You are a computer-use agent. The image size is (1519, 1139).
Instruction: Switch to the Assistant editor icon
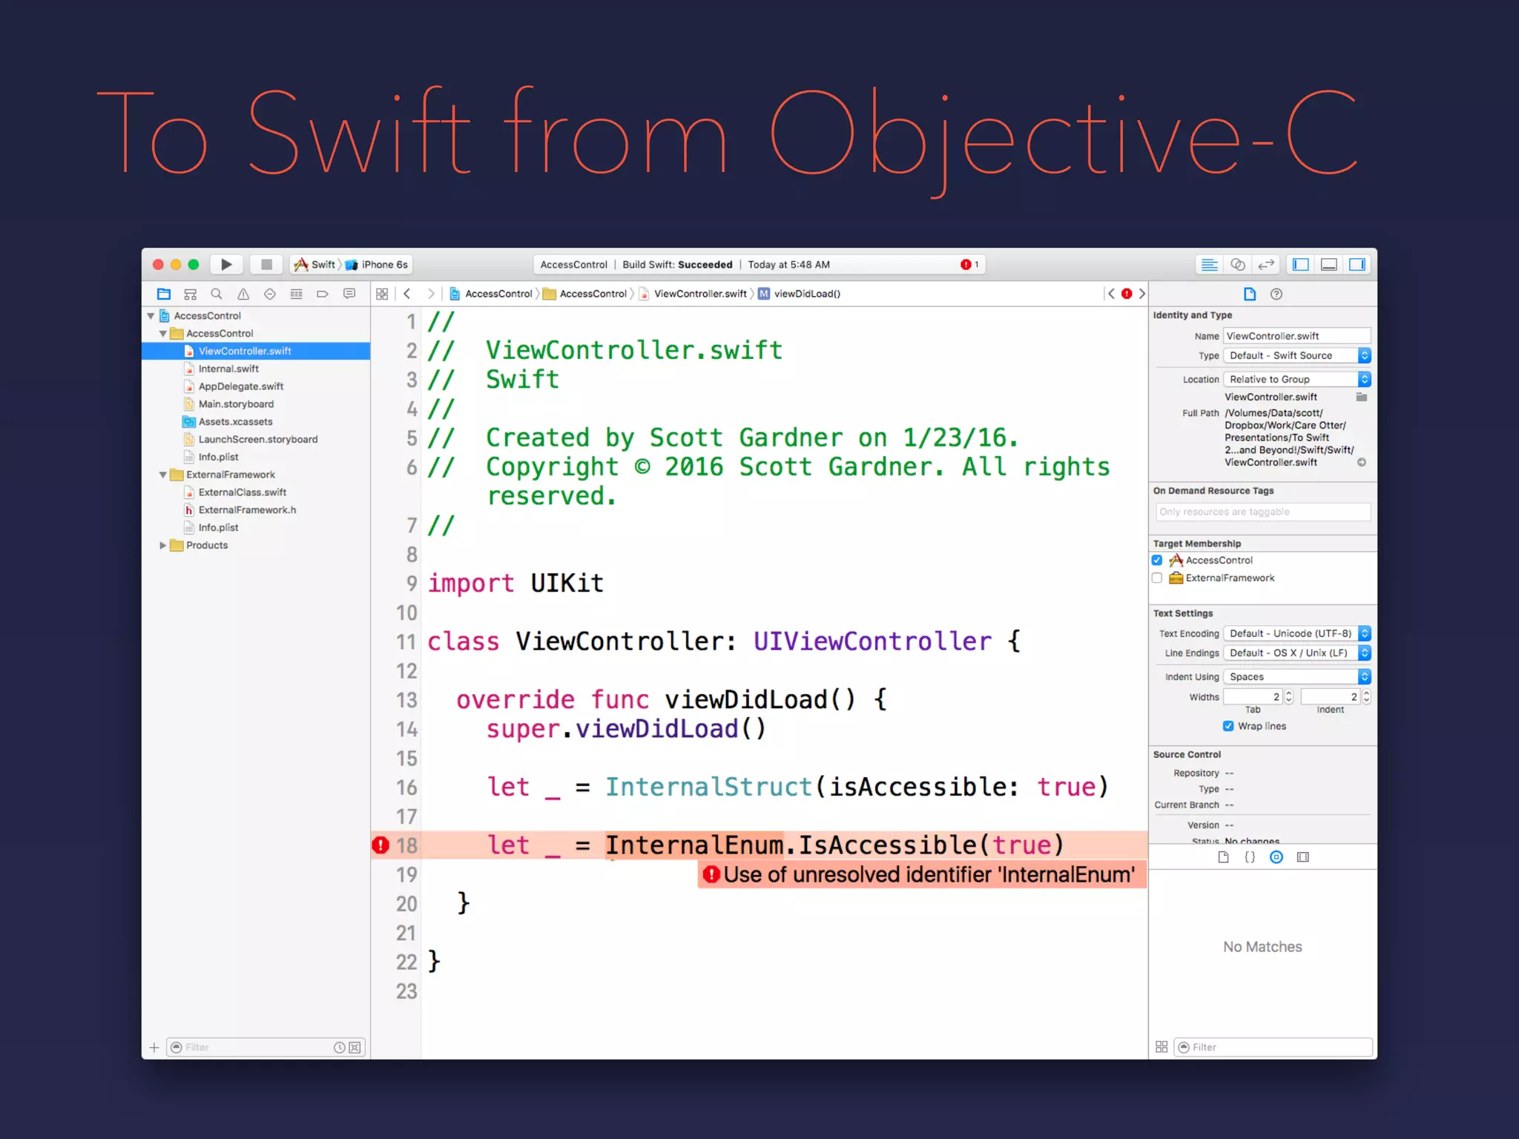1237,265
